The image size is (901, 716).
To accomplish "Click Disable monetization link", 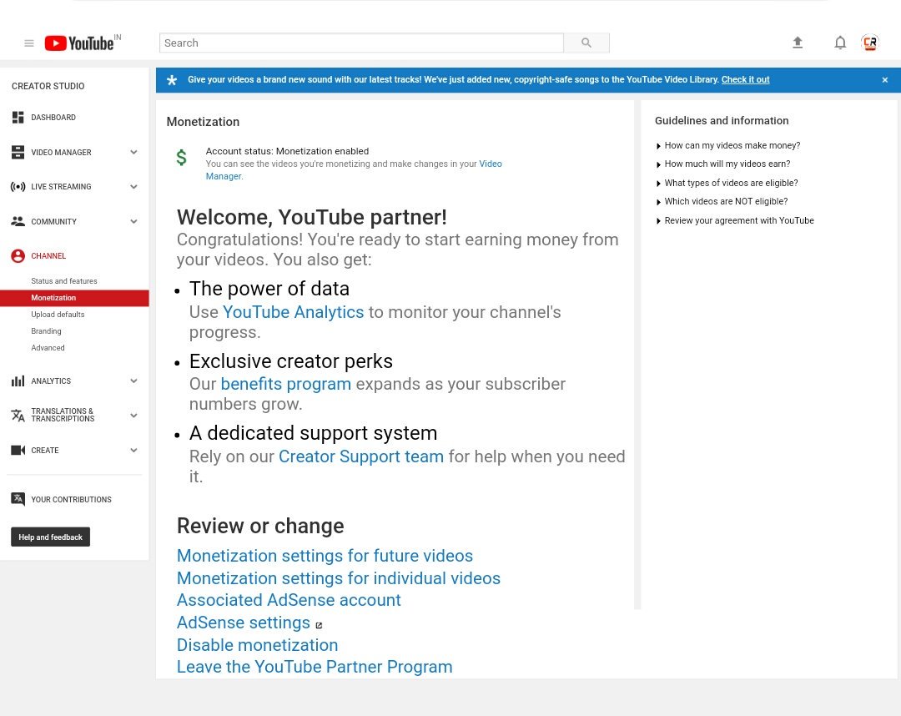I will click(257, 645).
